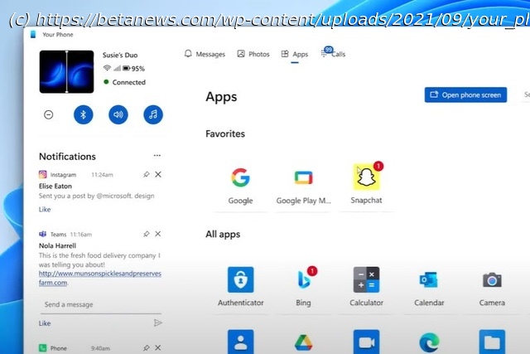
Task: Open Google Play Movies app
Action: (303, 178)
